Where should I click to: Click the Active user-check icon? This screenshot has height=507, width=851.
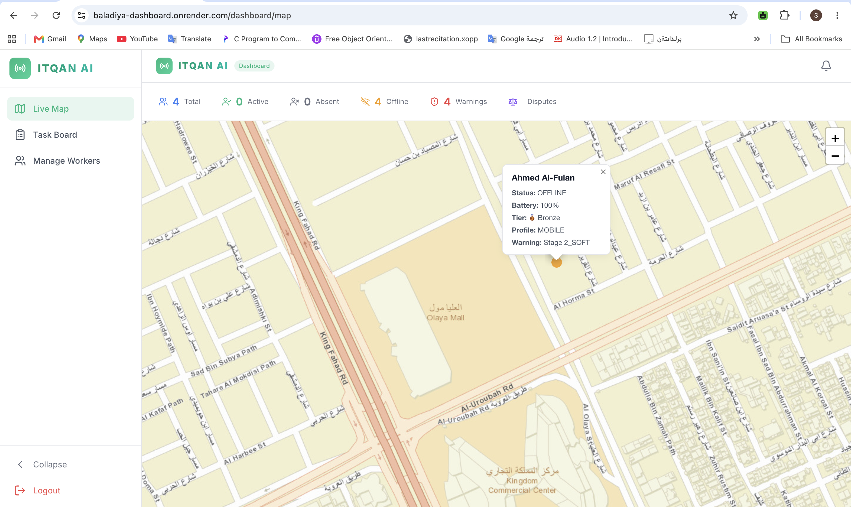pos(227,101)
